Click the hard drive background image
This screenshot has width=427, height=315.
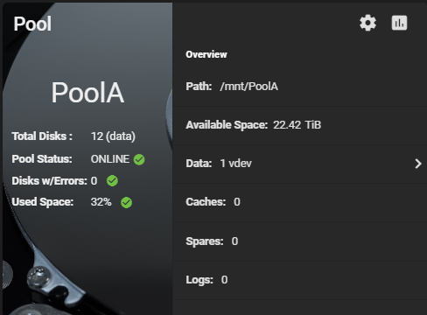(87, 256)
